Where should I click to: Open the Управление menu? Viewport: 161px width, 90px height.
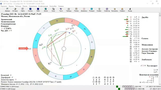coord(33,6)
